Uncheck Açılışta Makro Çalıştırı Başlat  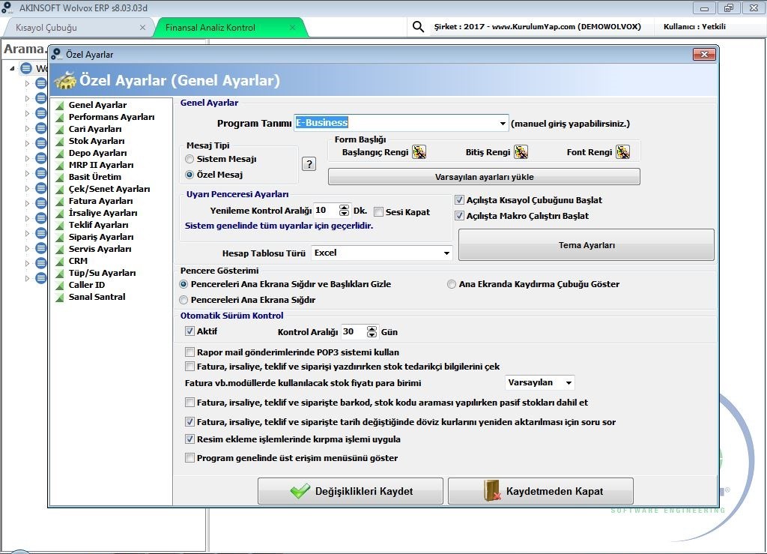(x=459, y=215)
